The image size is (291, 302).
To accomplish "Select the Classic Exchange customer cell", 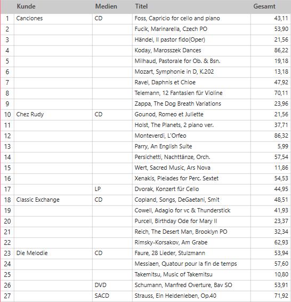I will (x=53, y=200).
